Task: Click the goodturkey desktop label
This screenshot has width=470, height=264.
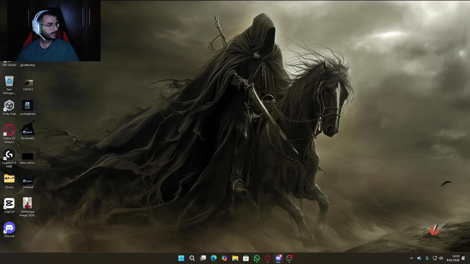Action: pyautogui.click(x=28, y=65)
